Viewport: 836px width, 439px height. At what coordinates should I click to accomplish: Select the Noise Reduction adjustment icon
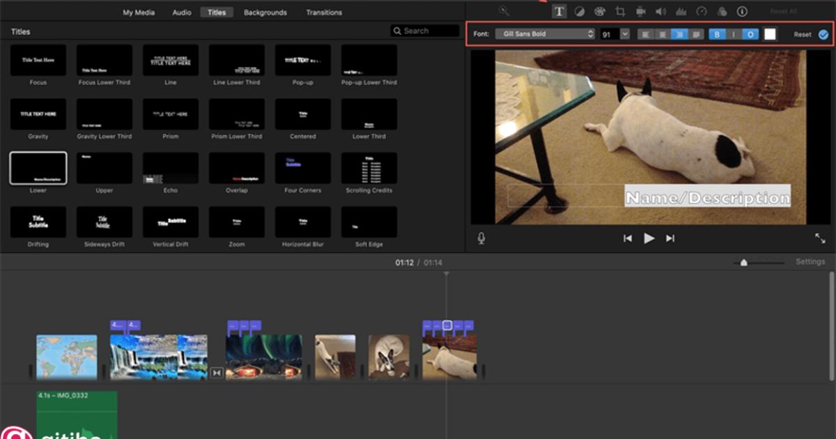coord(681,11)
